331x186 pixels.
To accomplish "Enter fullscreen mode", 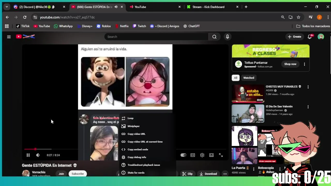I will [221, 155].
